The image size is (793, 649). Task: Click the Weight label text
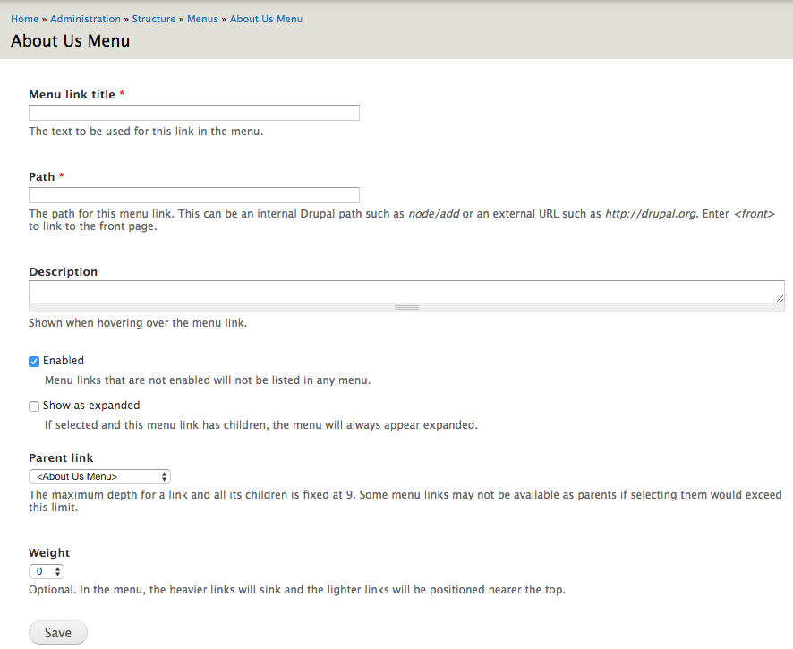point(49,553)
